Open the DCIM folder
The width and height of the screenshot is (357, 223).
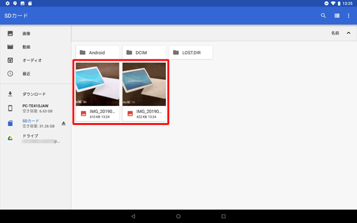tap(144, 52)
